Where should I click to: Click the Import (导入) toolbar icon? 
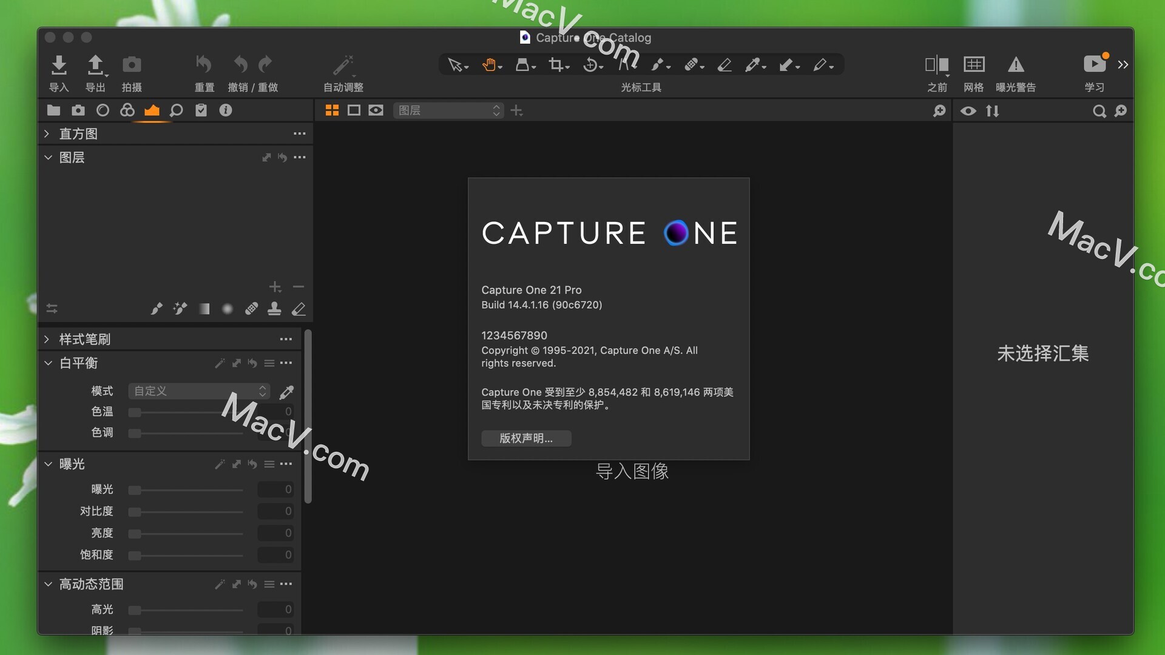59,65
